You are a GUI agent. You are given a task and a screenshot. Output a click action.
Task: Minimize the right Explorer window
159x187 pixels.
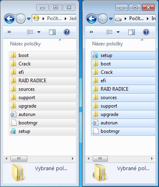122,8
